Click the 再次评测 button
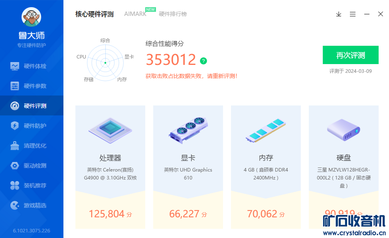This screenshot has height=238, width=389. pos(351,55)
